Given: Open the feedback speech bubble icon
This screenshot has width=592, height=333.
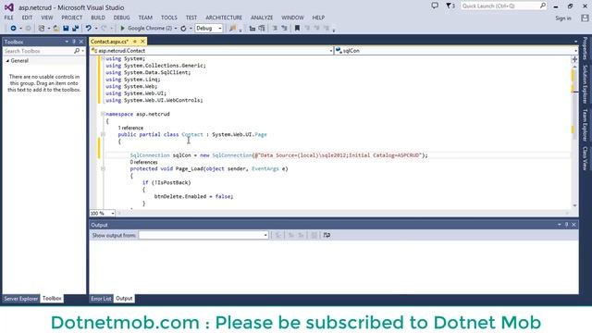Looking at the screenshot, I should pyautogui.click(x=435, y=6).
